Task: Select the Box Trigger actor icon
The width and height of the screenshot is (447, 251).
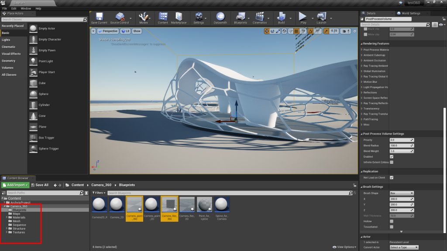Action: [x=33, y=138]
